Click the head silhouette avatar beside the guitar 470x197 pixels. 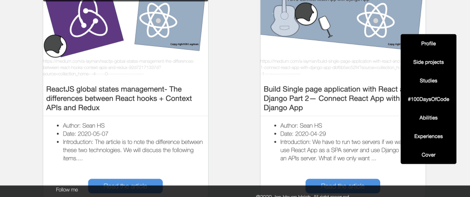[x=306, y=14]
